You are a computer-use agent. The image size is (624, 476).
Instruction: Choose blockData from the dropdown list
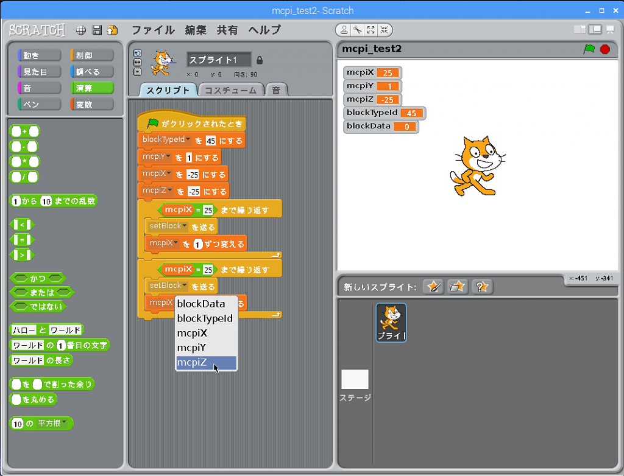click(207, 304)
